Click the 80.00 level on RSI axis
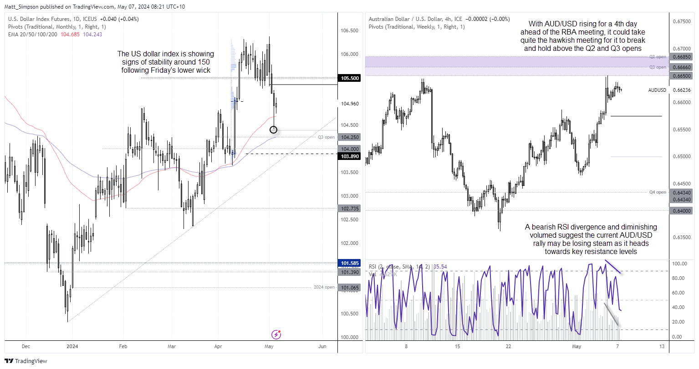The height and width of the screenshot is (369, 699). 677,278
